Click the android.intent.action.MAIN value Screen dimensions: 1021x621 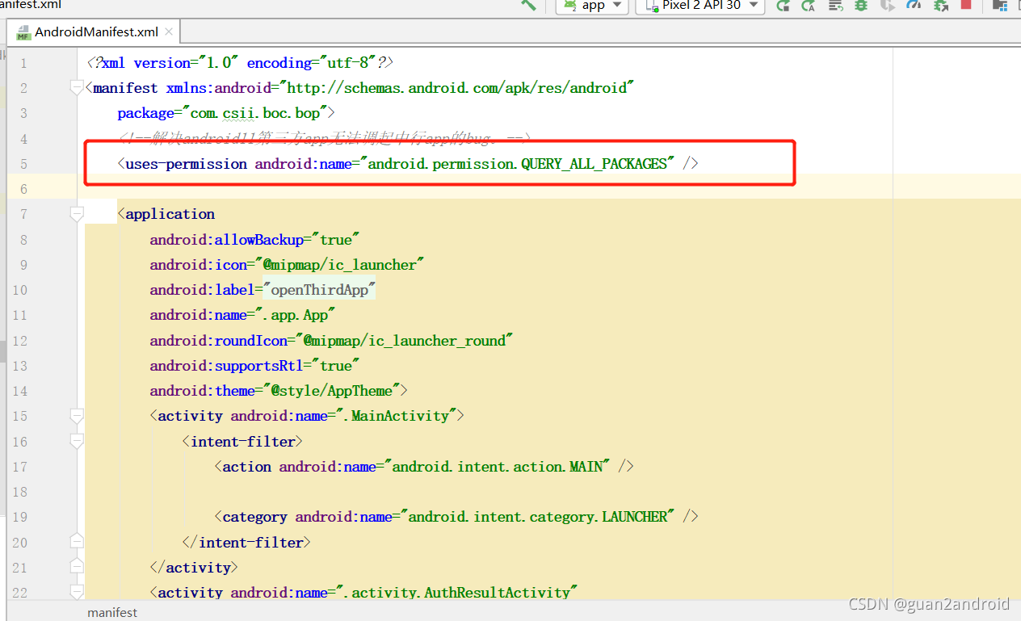coord(497,467)
